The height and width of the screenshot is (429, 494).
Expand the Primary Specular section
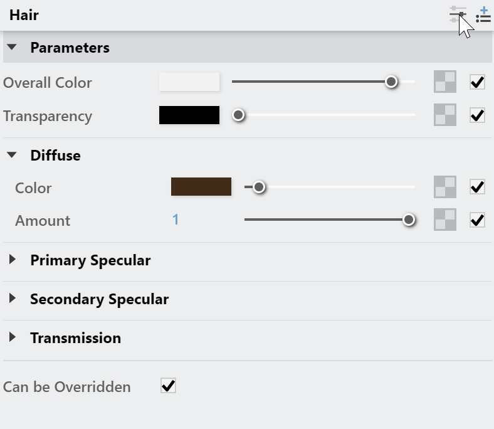(x=13, y=259)
